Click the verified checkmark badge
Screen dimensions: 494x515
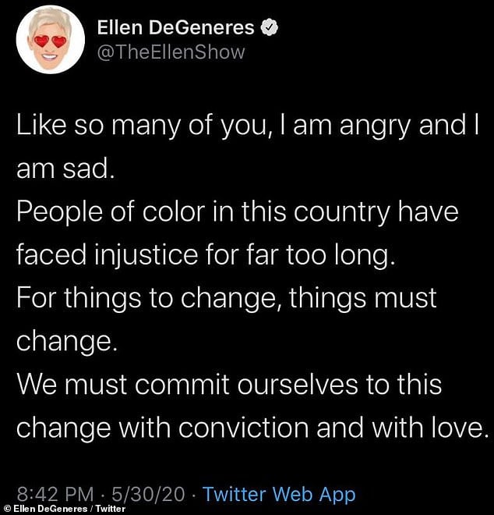270,27
